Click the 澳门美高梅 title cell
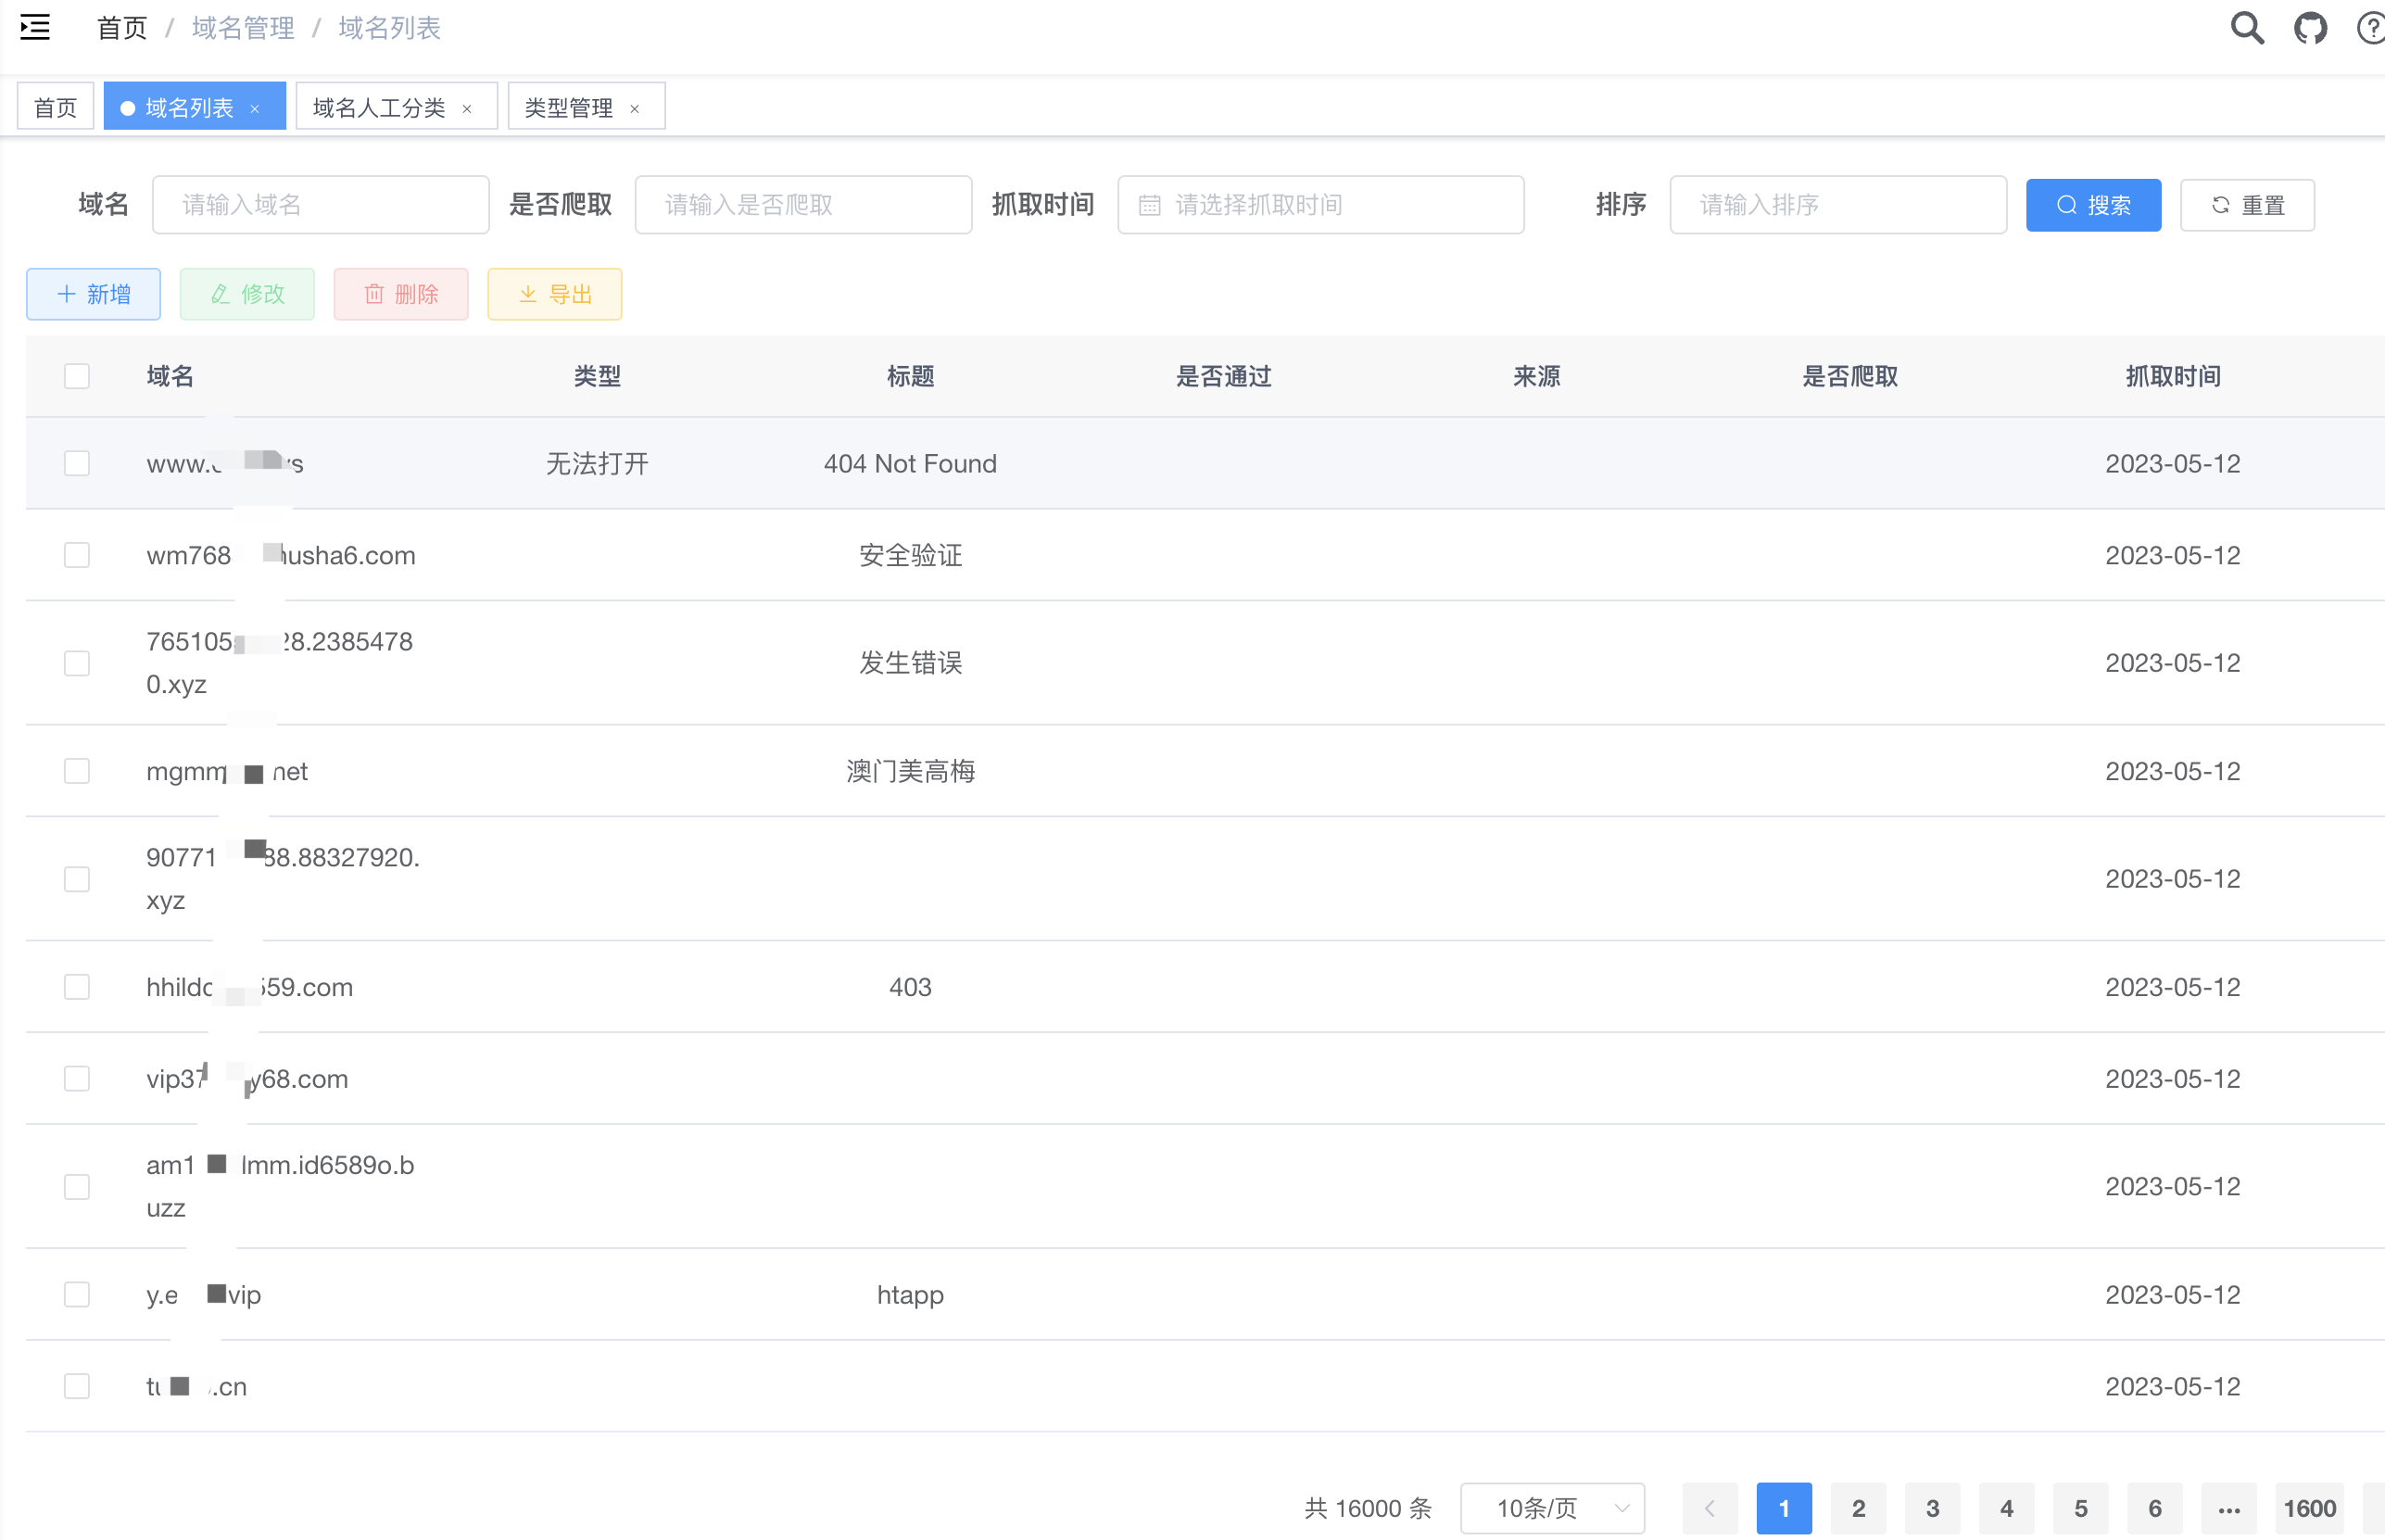The height and width of the screenshot is (1540, 2385). point(910,771)
